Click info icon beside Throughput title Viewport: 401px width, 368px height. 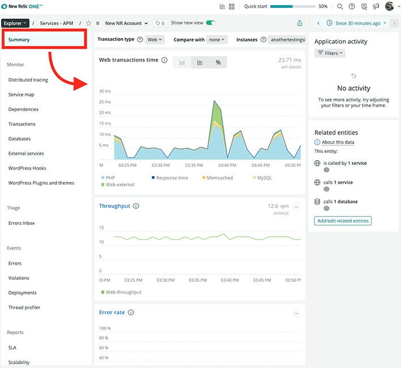coord(136,206)
